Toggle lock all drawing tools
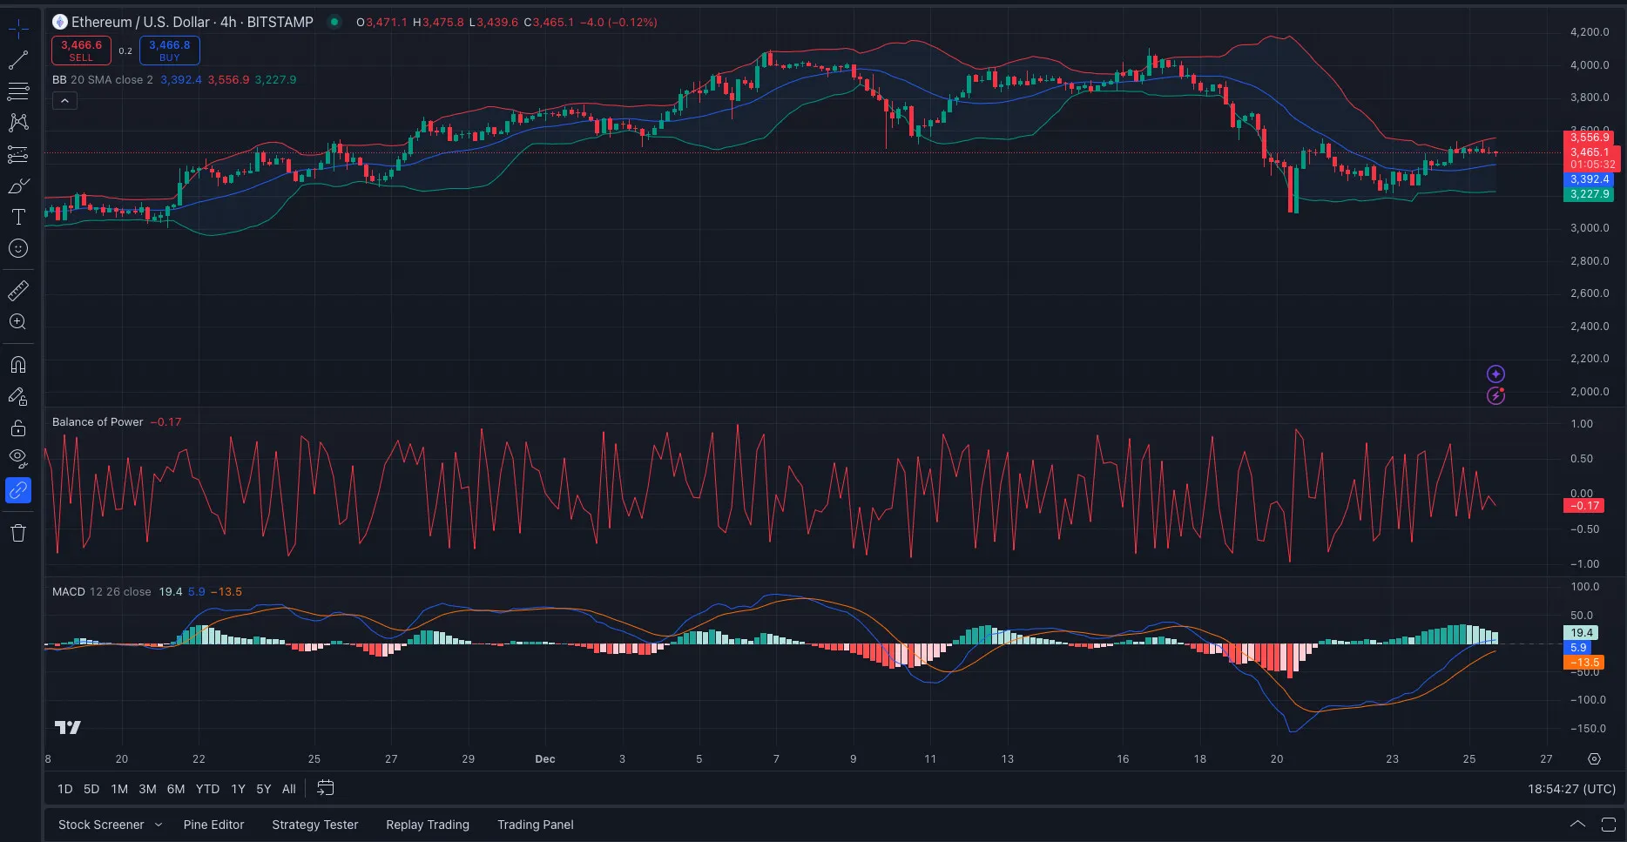Screen dimensions: 1627x842 click(18, 428)
